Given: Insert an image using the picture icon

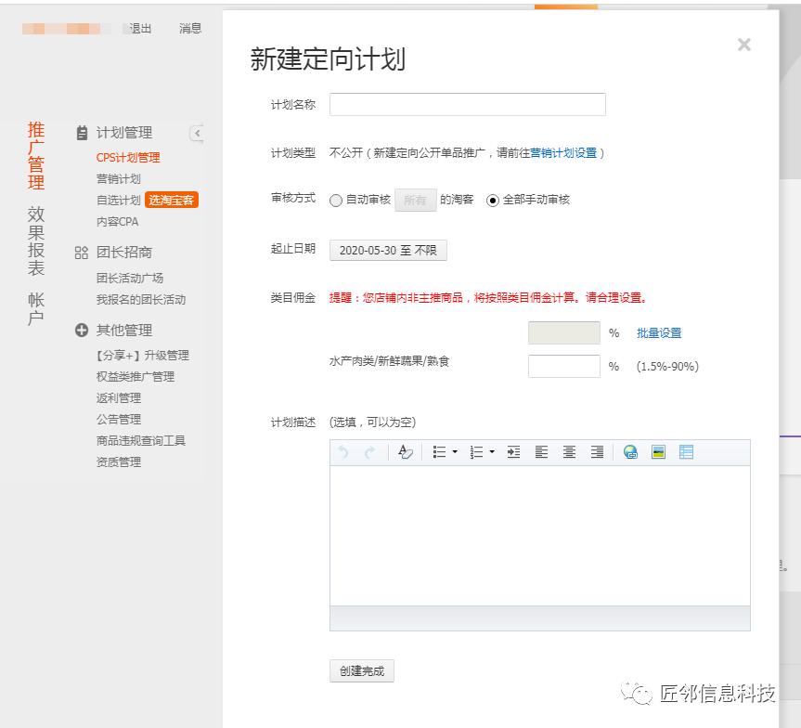Looking at the screenshot, I should (x=658, y=452).
